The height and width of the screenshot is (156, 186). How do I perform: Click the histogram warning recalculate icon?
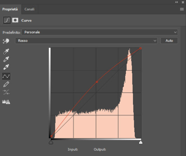pyautogui.click(x=6, y=102)
